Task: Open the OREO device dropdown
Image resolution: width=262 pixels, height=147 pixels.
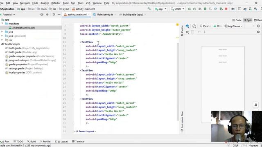Action: click(x=177, y=9)
